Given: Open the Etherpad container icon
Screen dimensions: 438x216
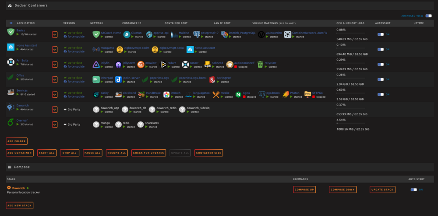Looking at the screenshot, I should [x=96, y=79].
